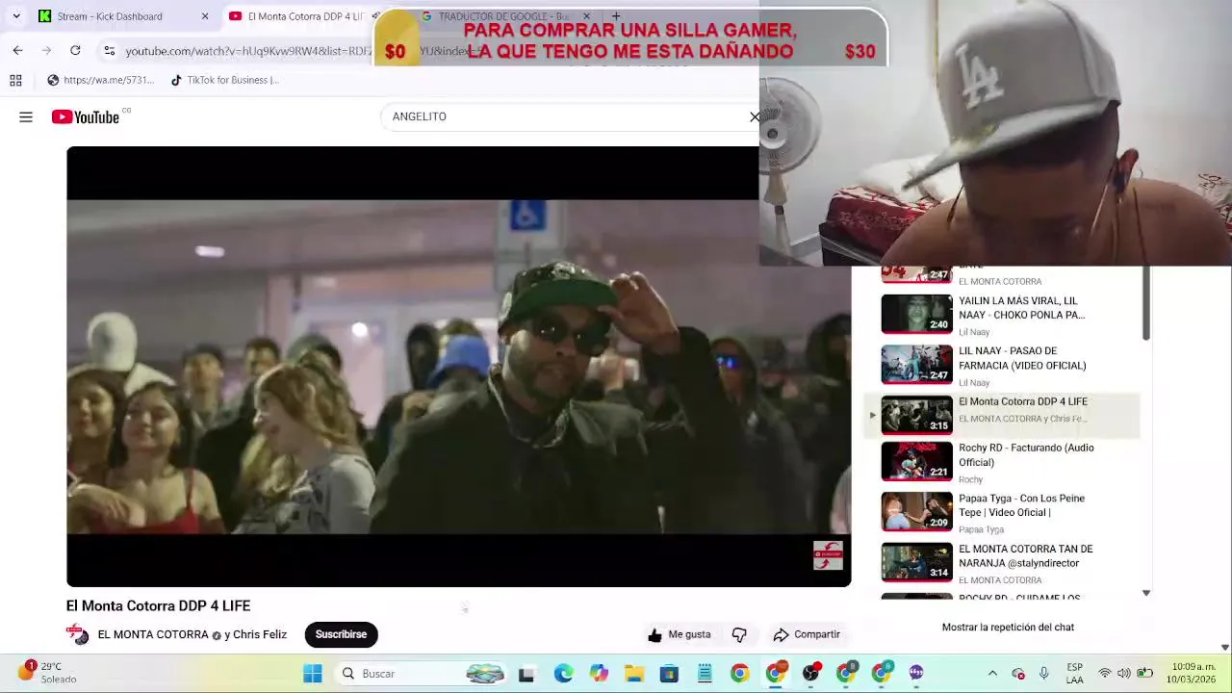Open Papaa Tyga - Con Los Peine video title
The image size is (1232, 693).
[1021, 505]
